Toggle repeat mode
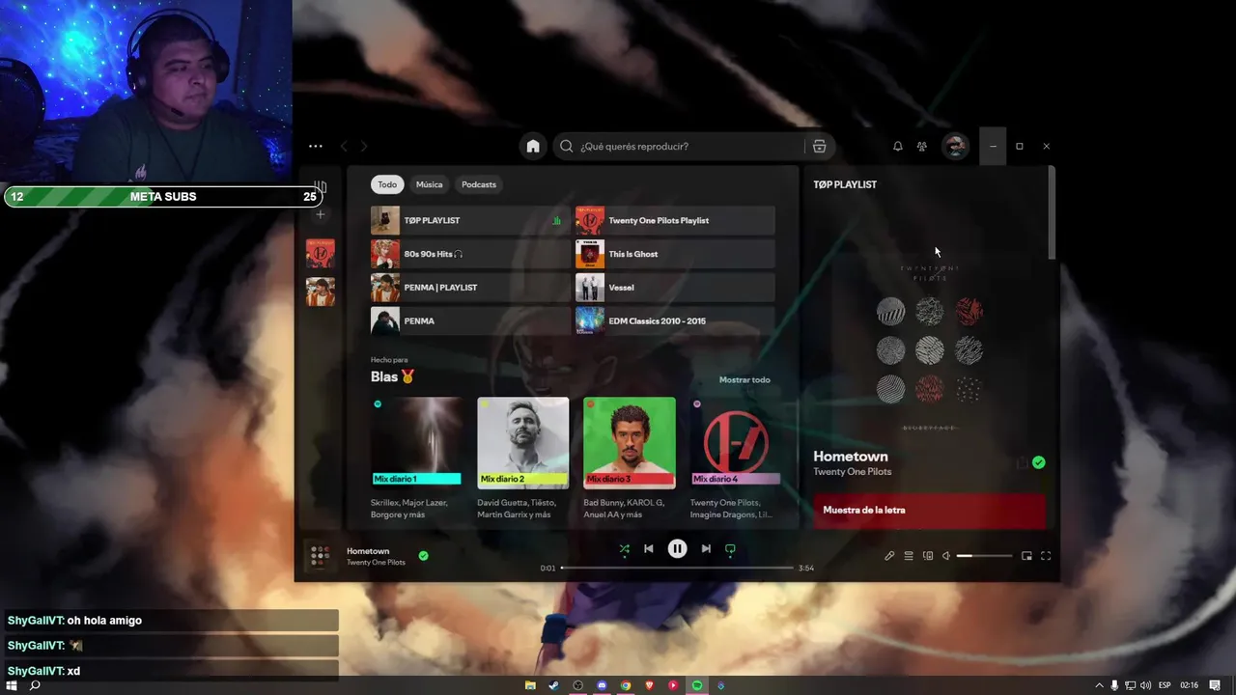The height and width of the screenshot is (695, 1236). coord(730,548)
